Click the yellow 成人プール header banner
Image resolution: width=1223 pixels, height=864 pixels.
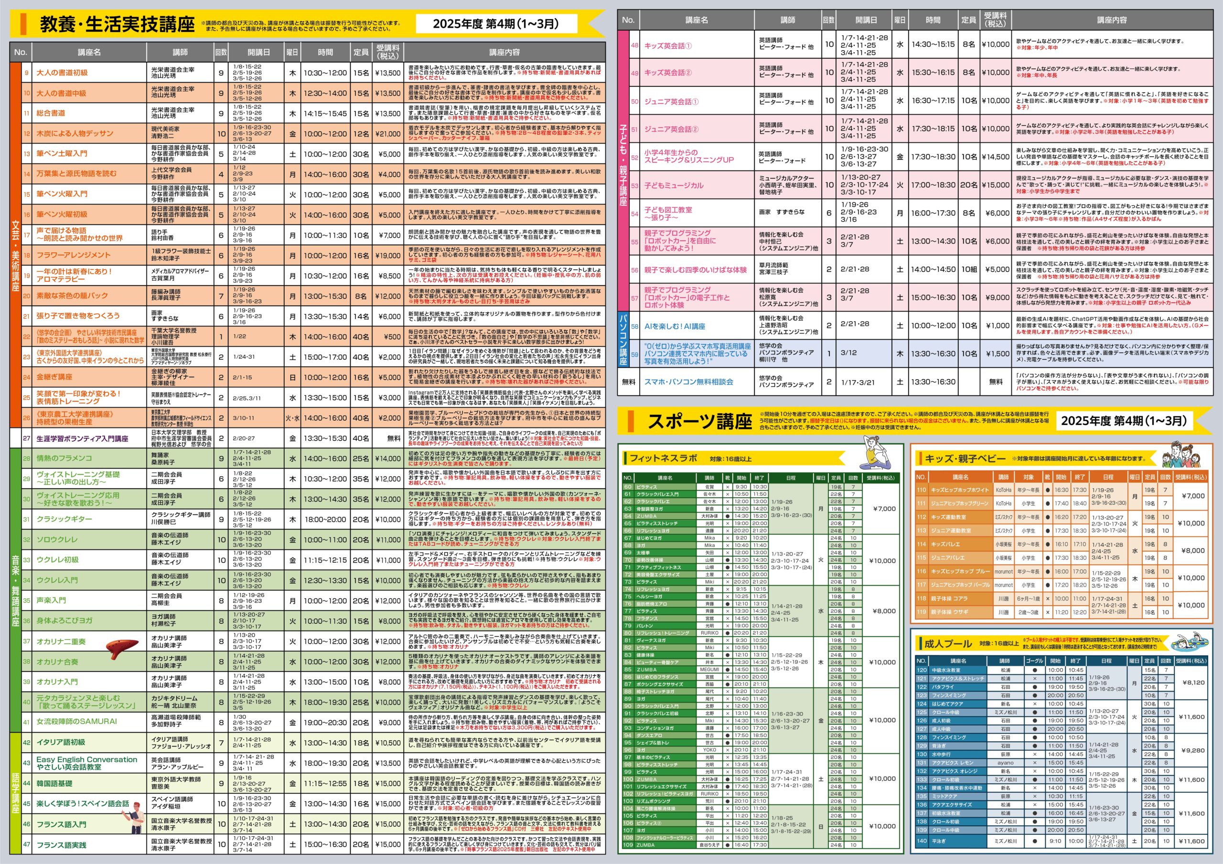click(x=948, y=643)
